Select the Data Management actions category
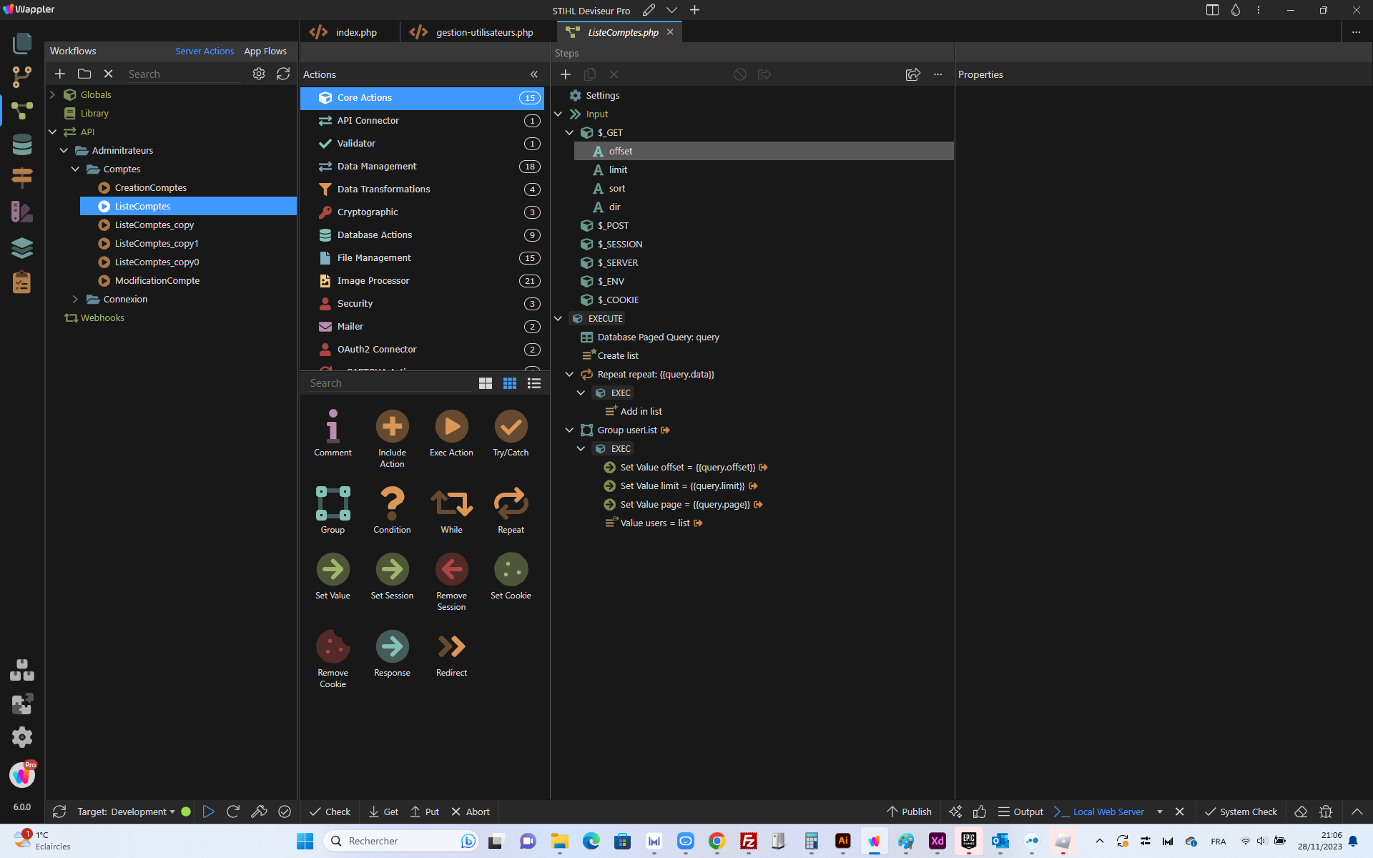Screen dimensions: 1373x858 423,166
